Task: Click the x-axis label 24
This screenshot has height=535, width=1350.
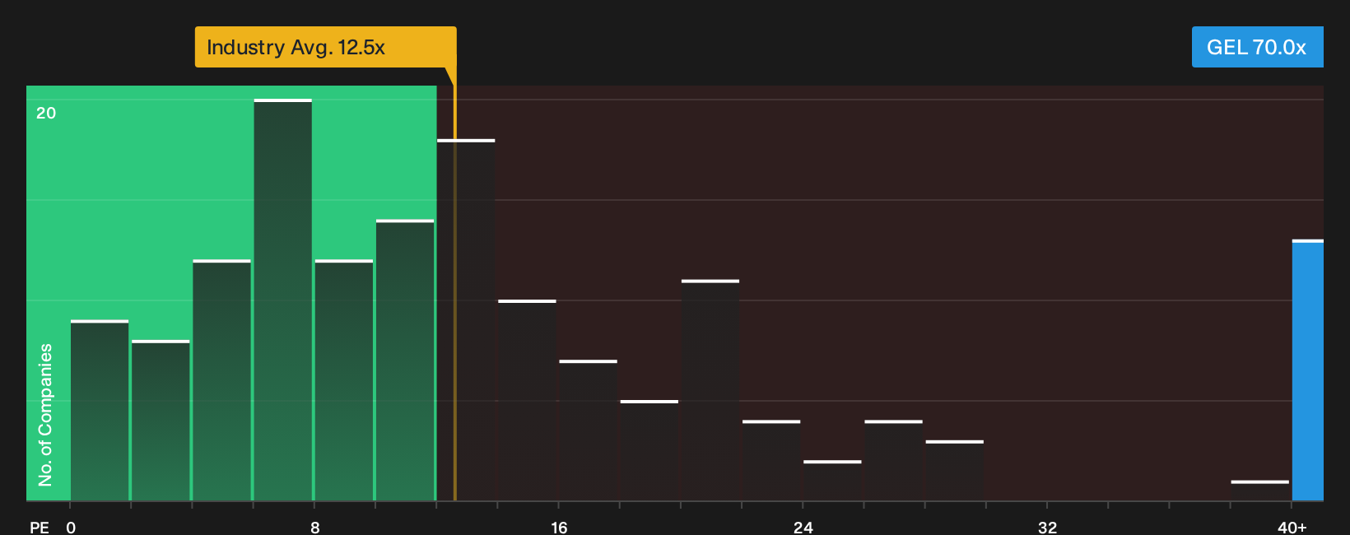Action: click(803, 527)
